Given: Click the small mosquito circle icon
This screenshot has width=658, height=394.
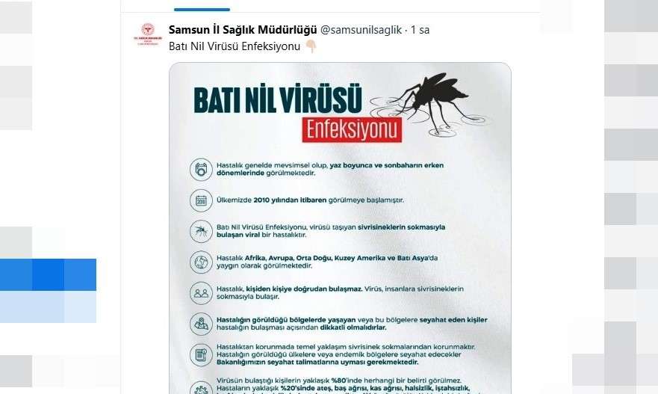Looking at the screenshot, I should coord(201,232).
